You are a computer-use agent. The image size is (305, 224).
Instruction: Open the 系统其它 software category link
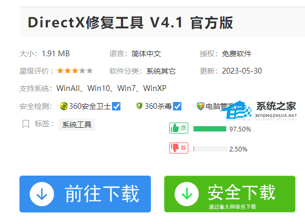point(161,71)
